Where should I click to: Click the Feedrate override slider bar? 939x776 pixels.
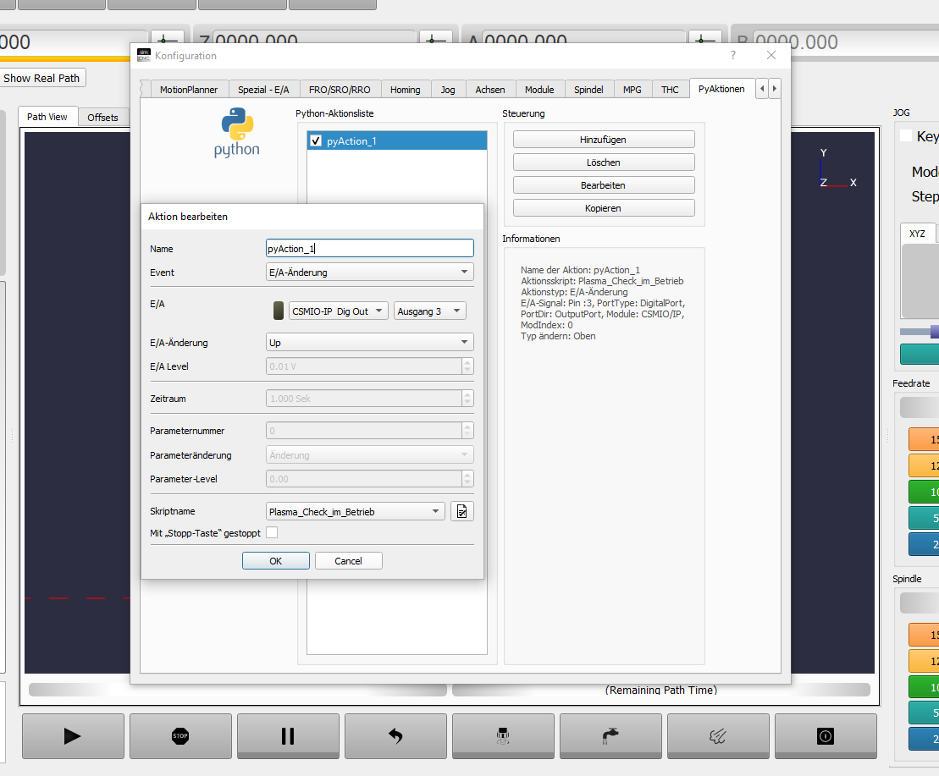point(920,407)
